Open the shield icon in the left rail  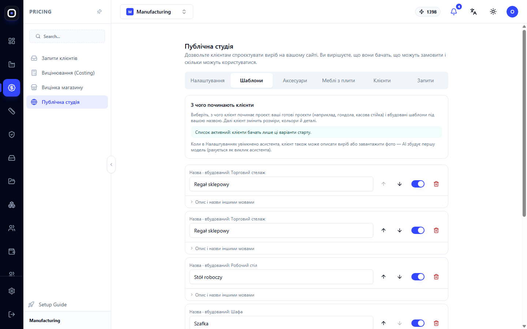[x=12, y=135]
